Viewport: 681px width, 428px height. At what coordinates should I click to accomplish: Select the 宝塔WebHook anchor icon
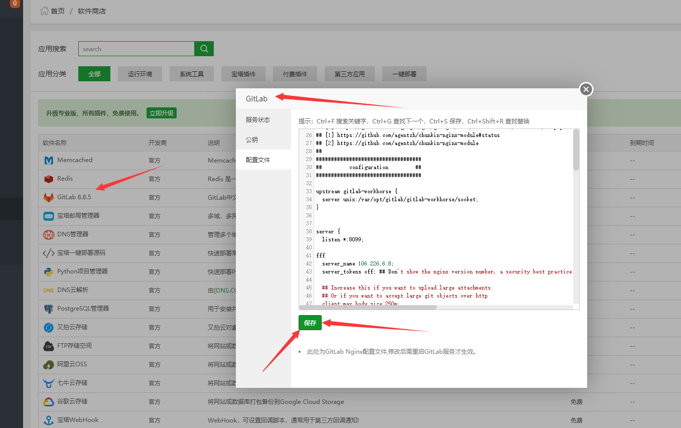coord(48,420)
